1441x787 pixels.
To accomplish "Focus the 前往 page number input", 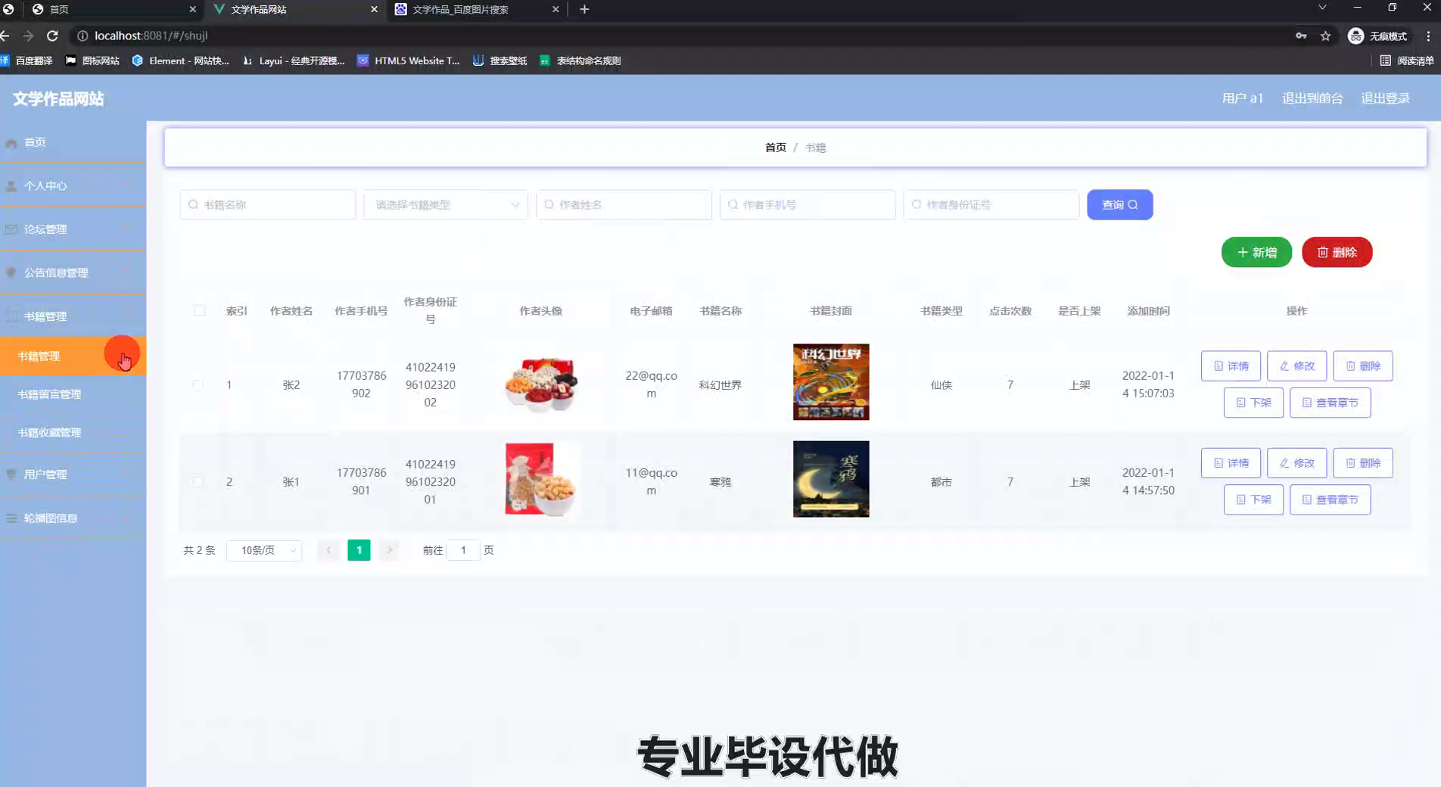I will [x=462, y=550].
